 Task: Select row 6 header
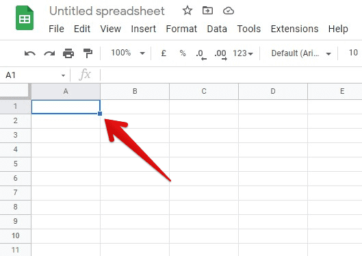pos(15,178)
